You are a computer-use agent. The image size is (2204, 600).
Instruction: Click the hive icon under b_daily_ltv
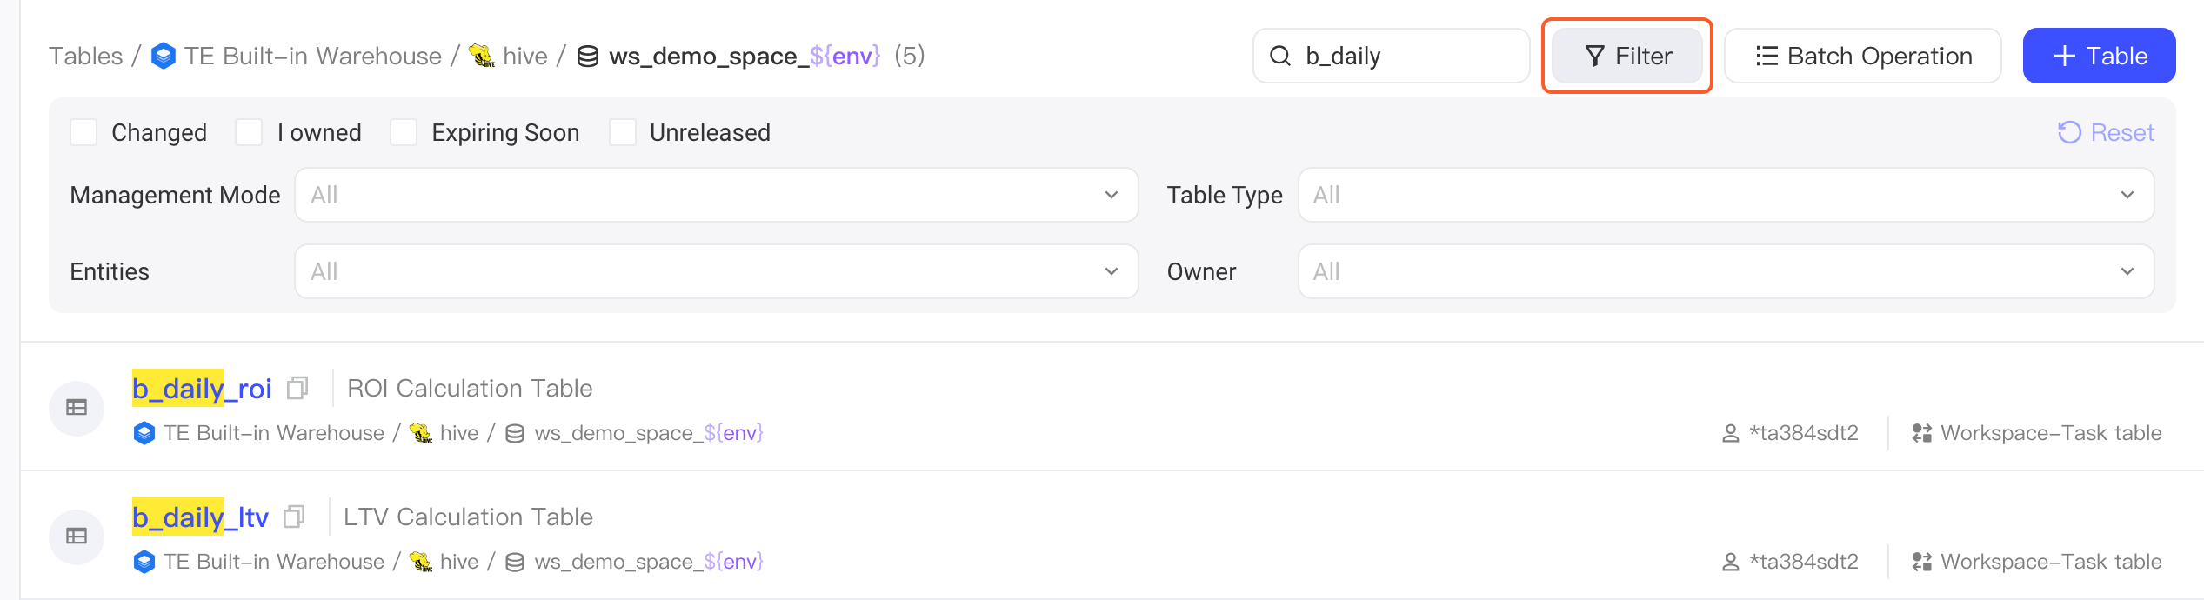[421, 562]
